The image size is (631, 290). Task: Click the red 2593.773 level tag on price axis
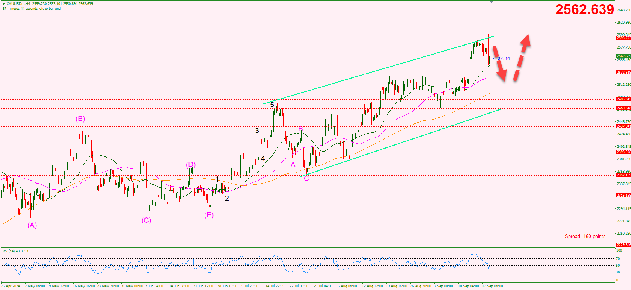coord(623,38)
